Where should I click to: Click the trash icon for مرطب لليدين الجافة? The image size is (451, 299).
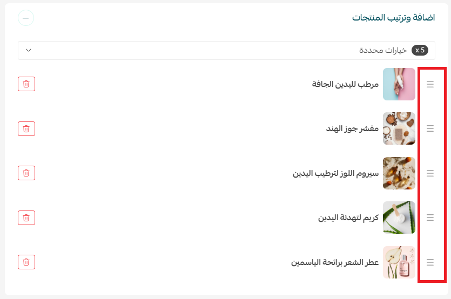26,84
